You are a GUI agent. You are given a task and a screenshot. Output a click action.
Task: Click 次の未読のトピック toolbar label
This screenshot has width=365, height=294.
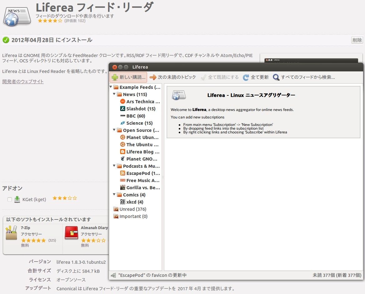tap(177, 77)
